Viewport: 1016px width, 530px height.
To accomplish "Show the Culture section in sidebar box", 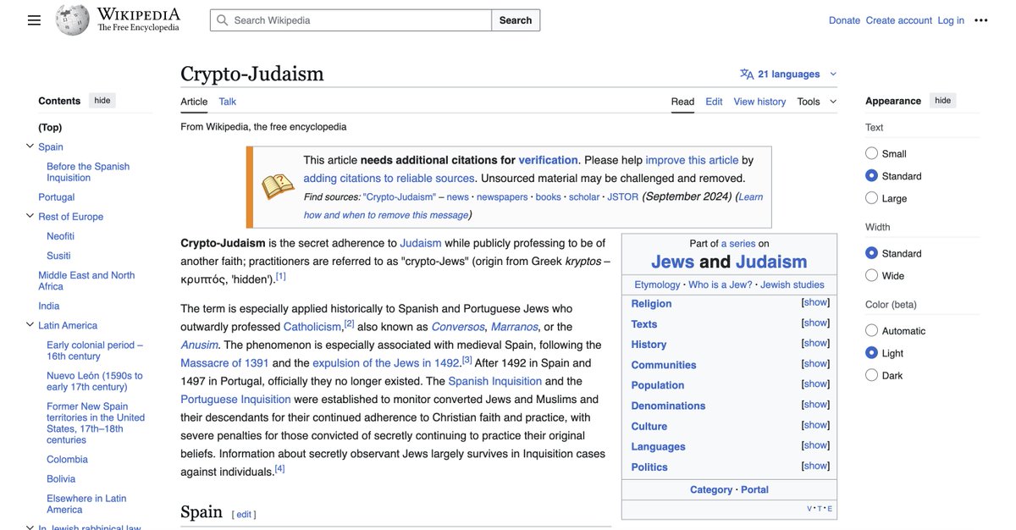I will click(815, 425).
